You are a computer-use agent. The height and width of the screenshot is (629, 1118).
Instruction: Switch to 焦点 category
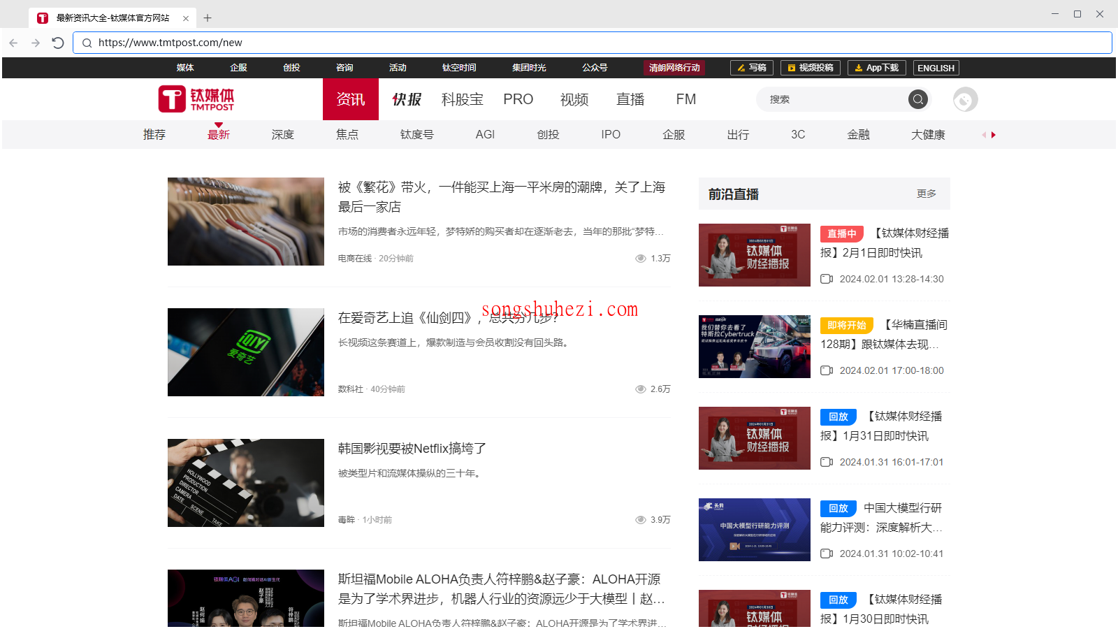(x=347, y=135)
